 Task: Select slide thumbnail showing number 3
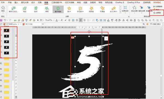(7, 42)
